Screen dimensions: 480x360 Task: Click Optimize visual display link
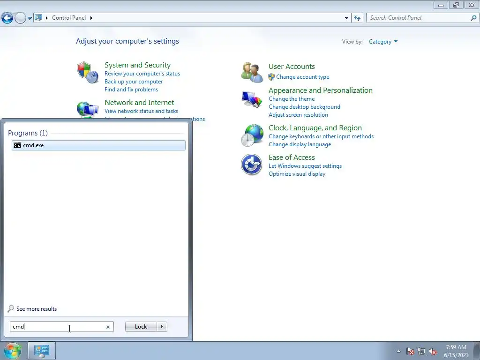pyautogui.click(x=297, y=174)
